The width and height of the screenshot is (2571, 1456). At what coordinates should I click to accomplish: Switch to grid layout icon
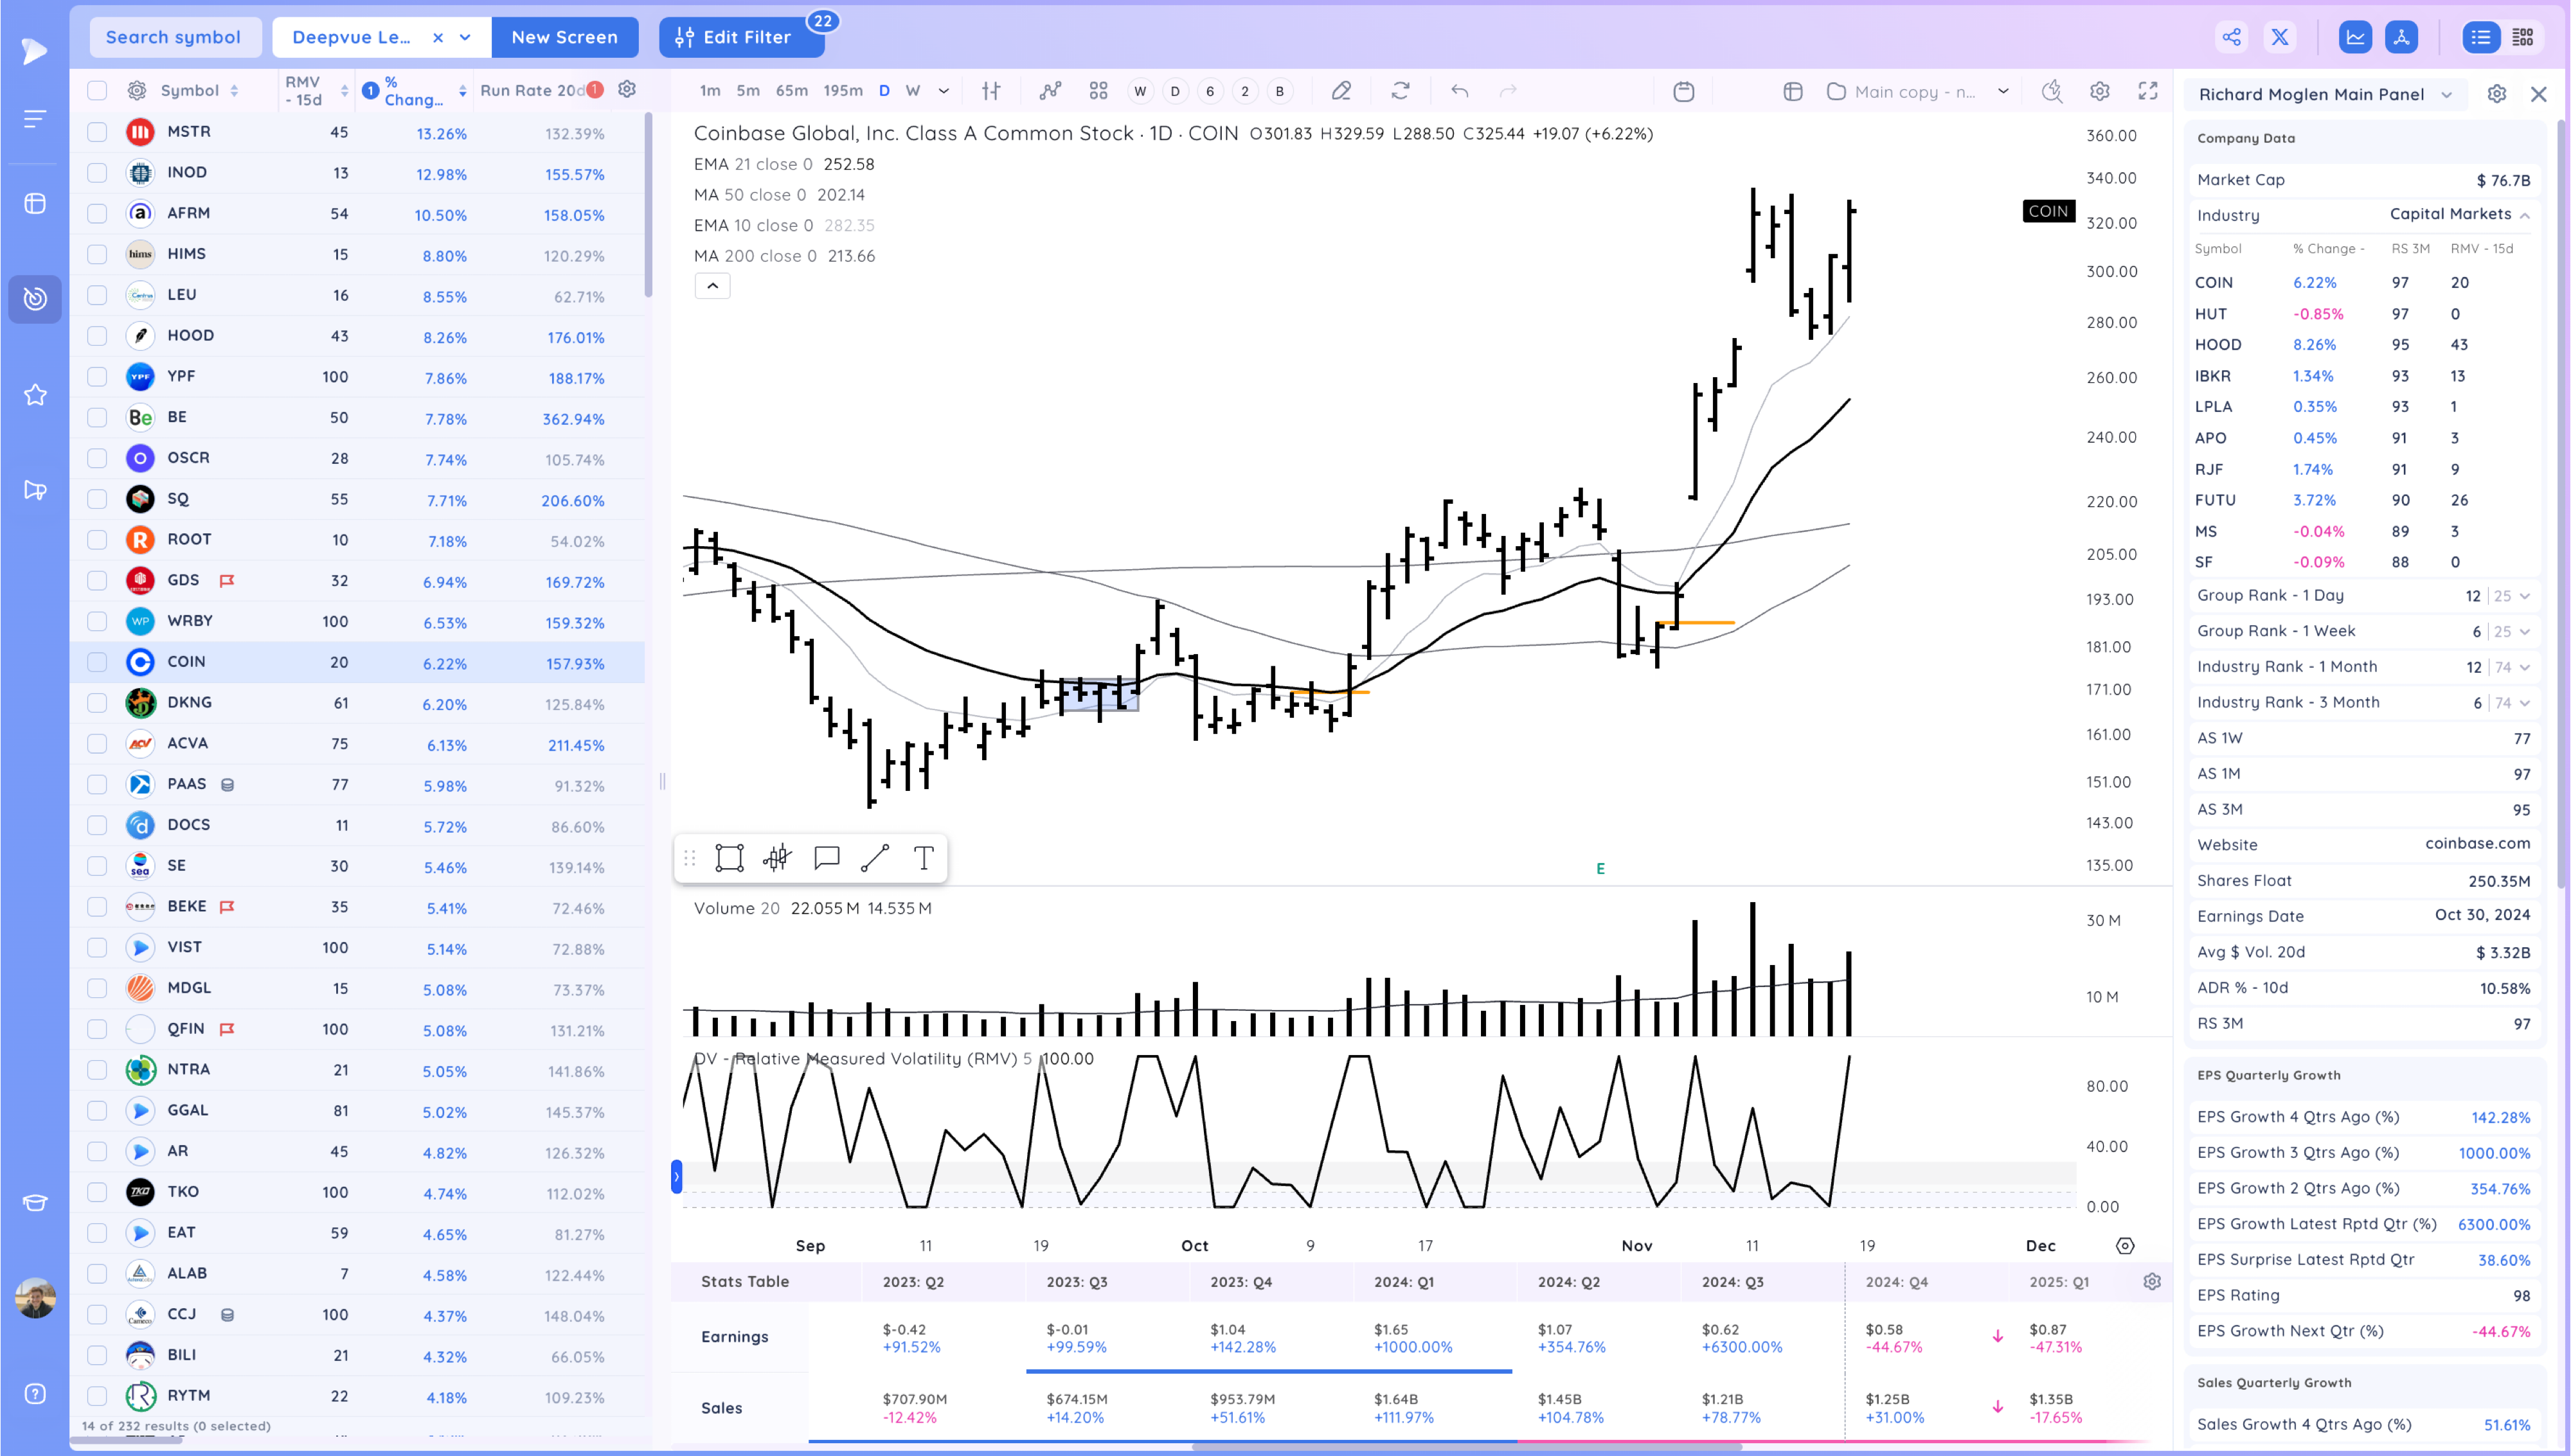pyautogui.click(x=2523, y=38)
